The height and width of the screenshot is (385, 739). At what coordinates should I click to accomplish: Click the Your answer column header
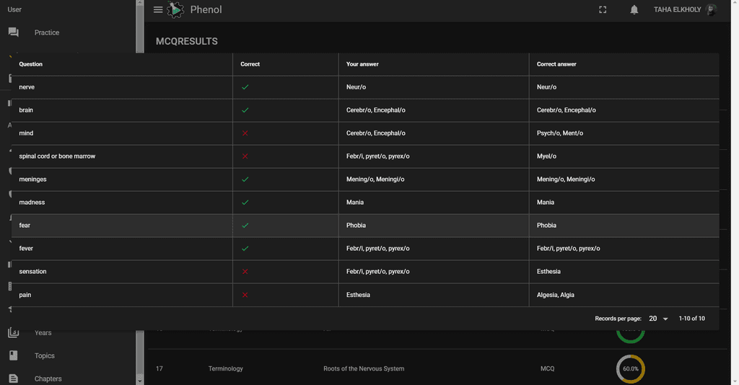point(362,64)
